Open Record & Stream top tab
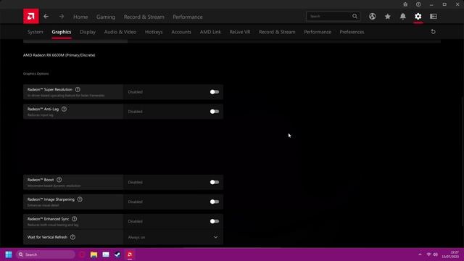Viewport: 464px width, 261px height. click(x=144, y=17)
